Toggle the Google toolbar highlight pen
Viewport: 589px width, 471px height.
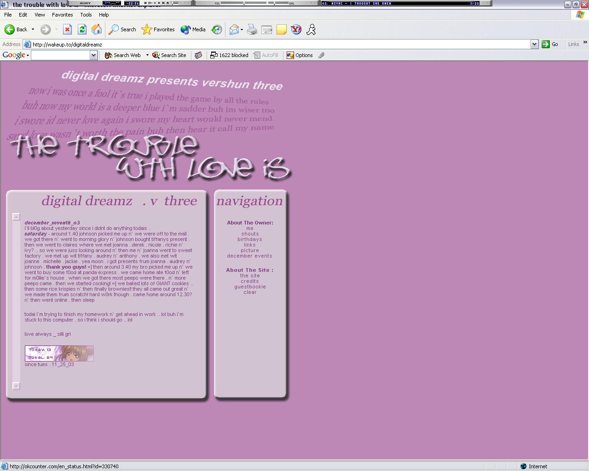321,55
